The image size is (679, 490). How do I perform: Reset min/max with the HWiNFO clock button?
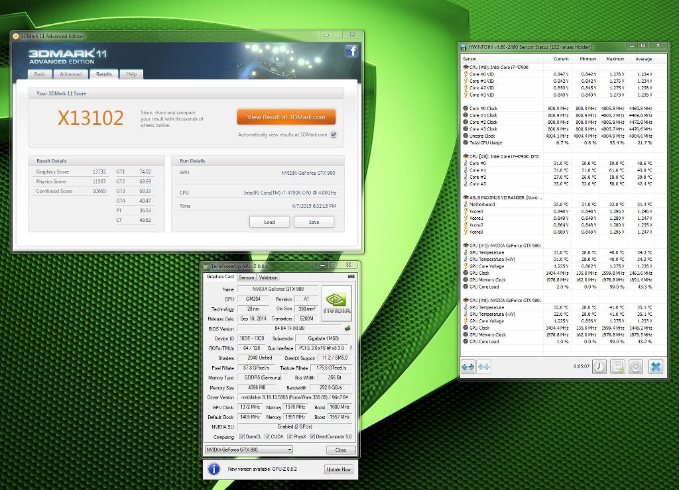[x=599, y=367]
